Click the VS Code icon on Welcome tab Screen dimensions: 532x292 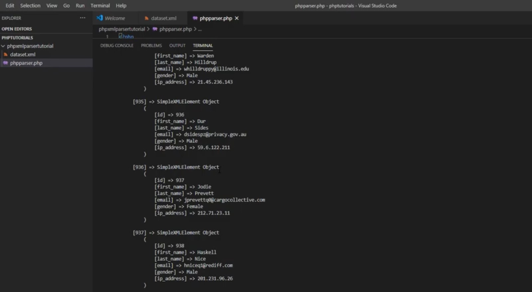click(99, 18)
